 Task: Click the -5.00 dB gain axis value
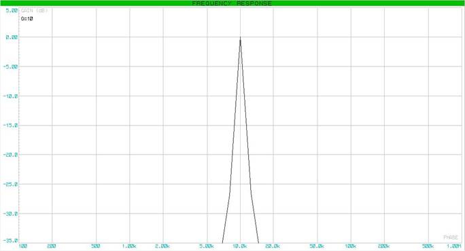tap(11, 66)
